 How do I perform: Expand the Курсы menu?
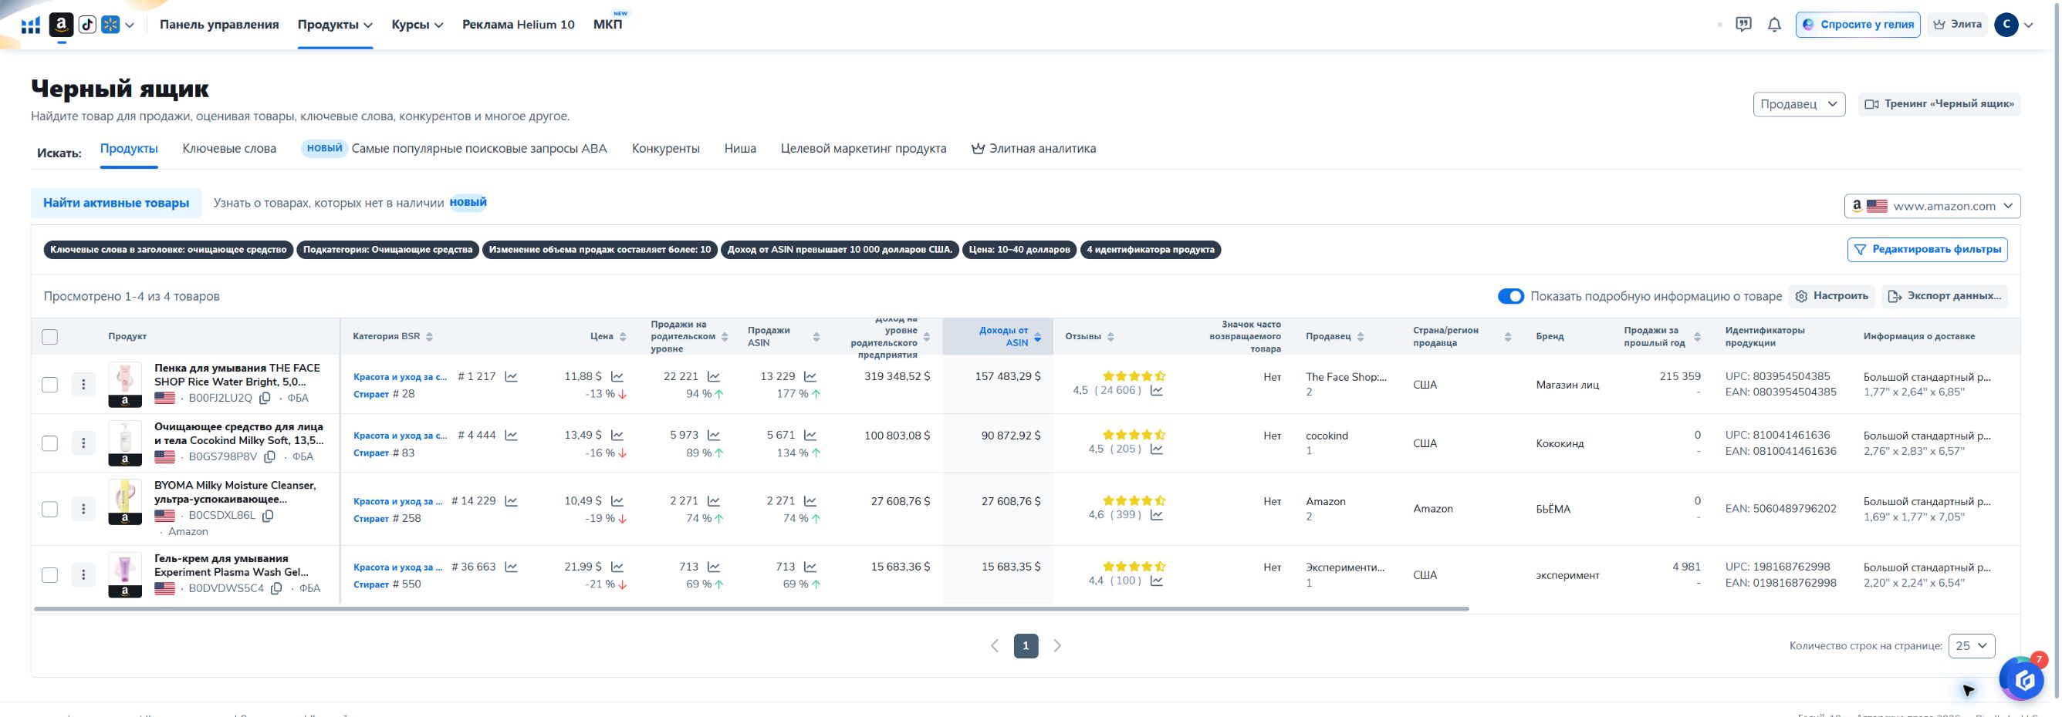point(417,25)
